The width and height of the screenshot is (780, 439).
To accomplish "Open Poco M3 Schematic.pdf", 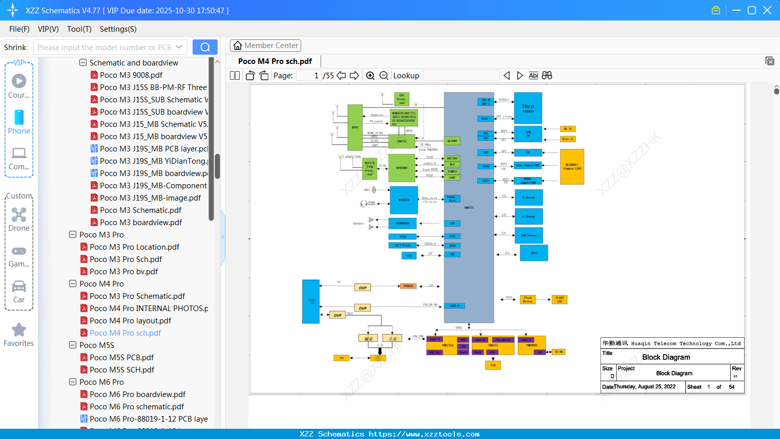I will pos(140,210).
